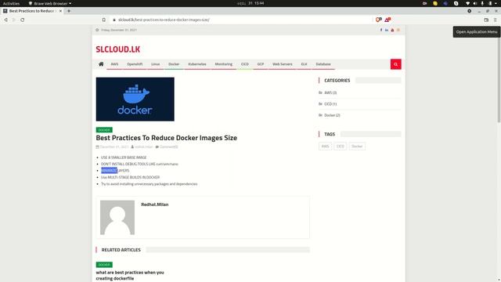This screenshot has width=501, height=282.
Task: Click the SLCLOUD.LK site logo
Action: coord(118,49)
